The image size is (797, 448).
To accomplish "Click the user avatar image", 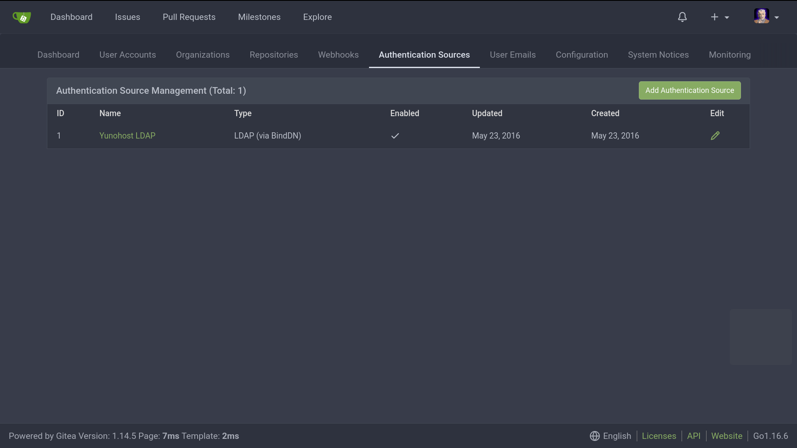I will coord(761,16).
